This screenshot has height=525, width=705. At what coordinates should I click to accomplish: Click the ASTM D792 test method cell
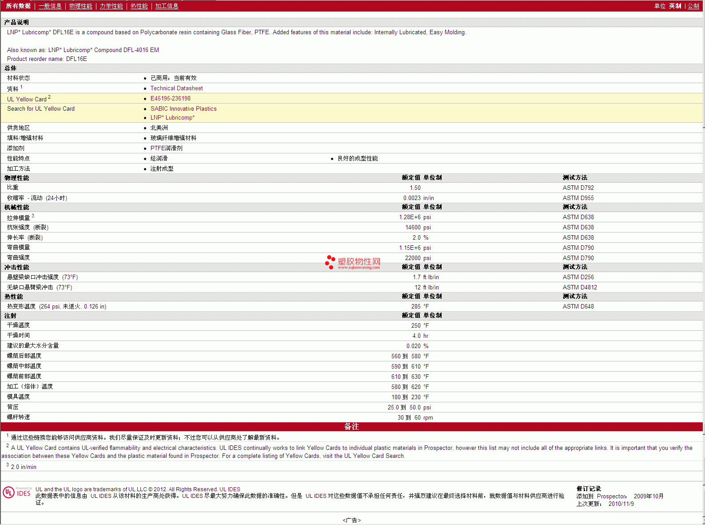[x=578, y=188]
